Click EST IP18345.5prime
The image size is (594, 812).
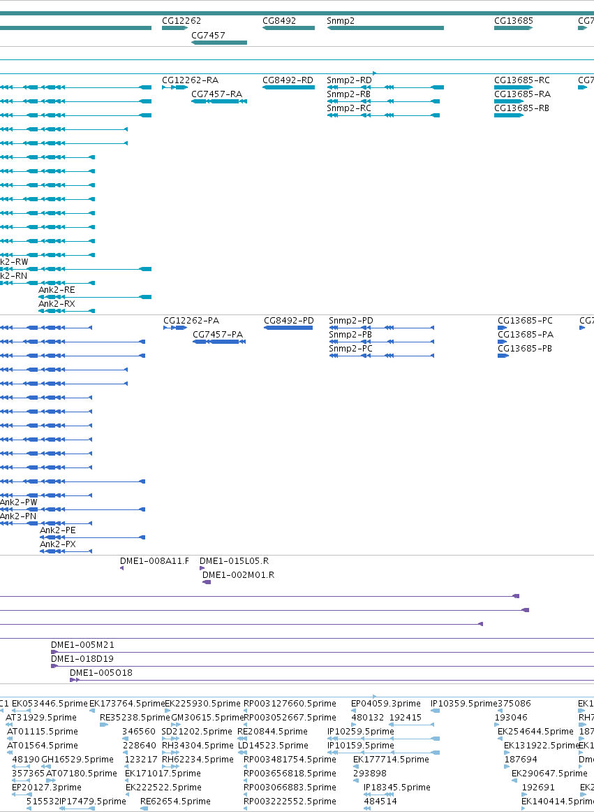click(x=397, y=787)
